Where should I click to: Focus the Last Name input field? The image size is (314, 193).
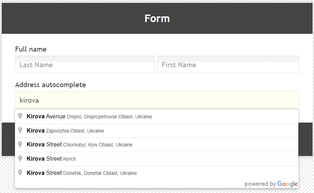(84, 65)
